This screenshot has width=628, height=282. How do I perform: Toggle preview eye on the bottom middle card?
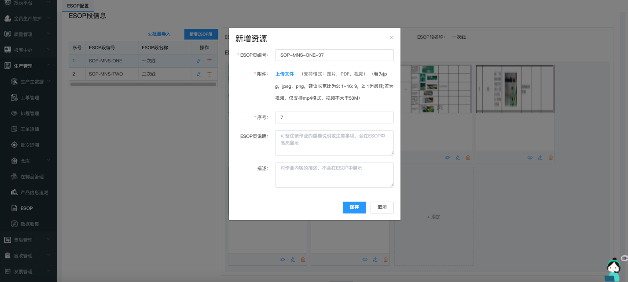[x=365, y=260]
